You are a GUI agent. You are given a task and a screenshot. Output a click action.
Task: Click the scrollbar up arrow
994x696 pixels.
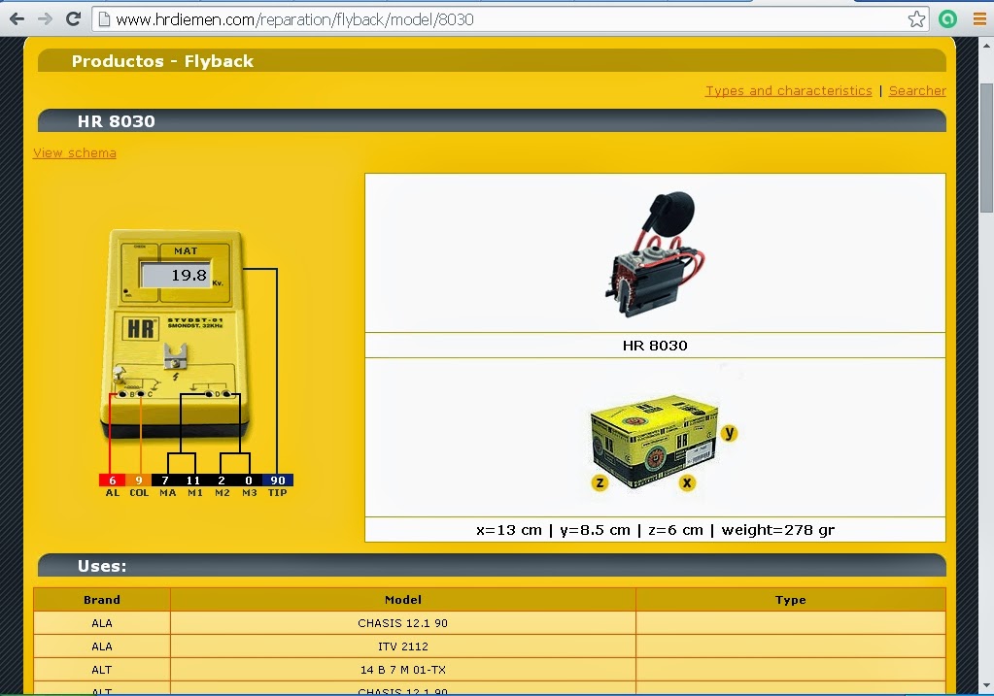coord(986,46)
